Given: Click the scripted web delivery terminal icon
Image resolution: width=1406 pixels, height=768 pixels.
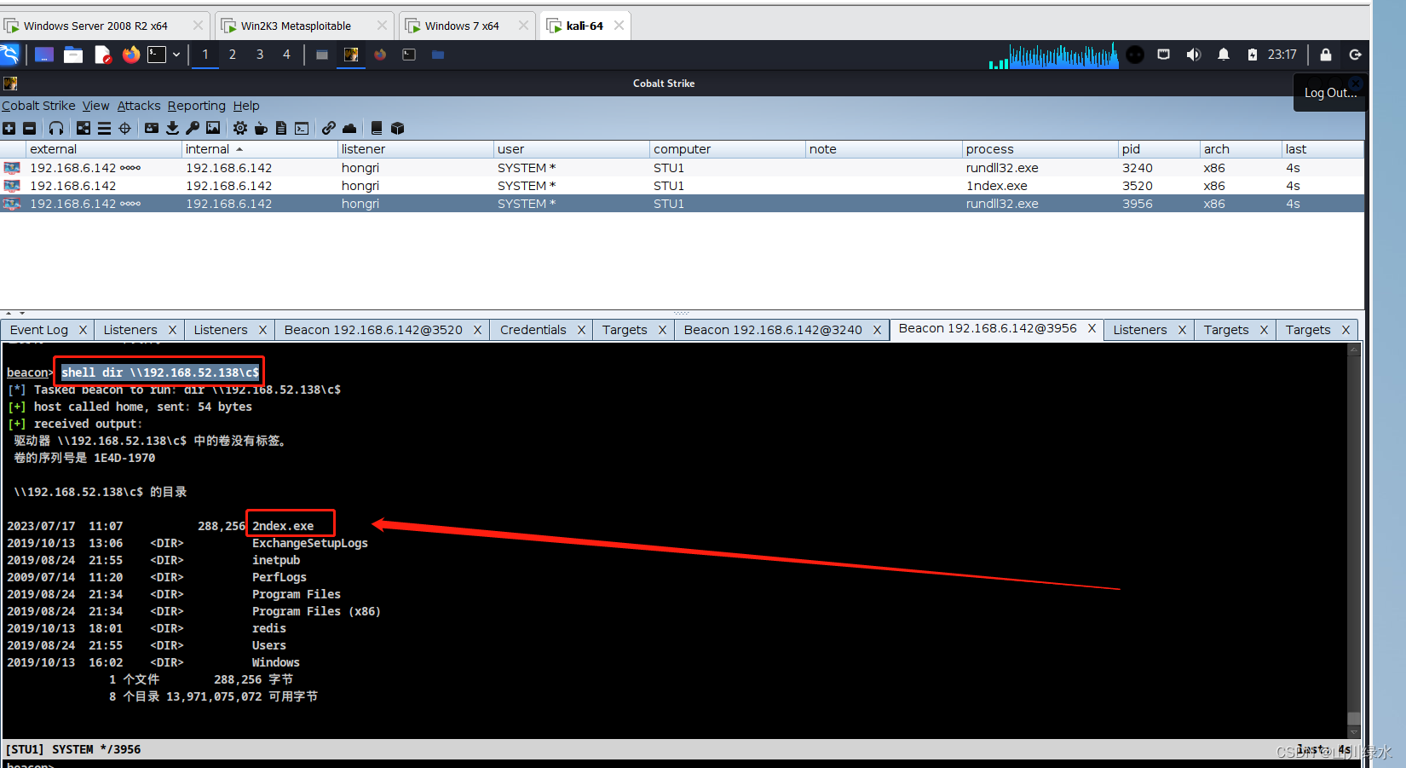Looking at the screenshot, I should point(302,128).
